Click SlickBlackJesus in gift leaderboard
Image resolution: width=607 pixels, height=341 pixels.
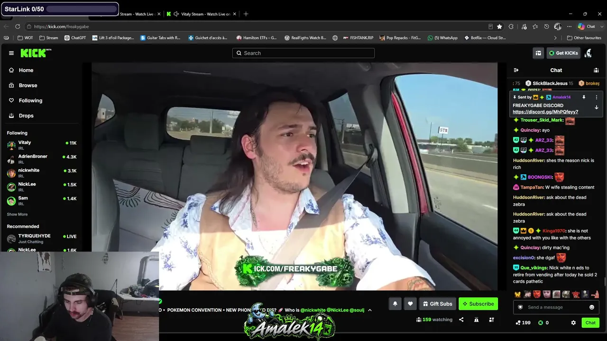[x=550, y=83]
